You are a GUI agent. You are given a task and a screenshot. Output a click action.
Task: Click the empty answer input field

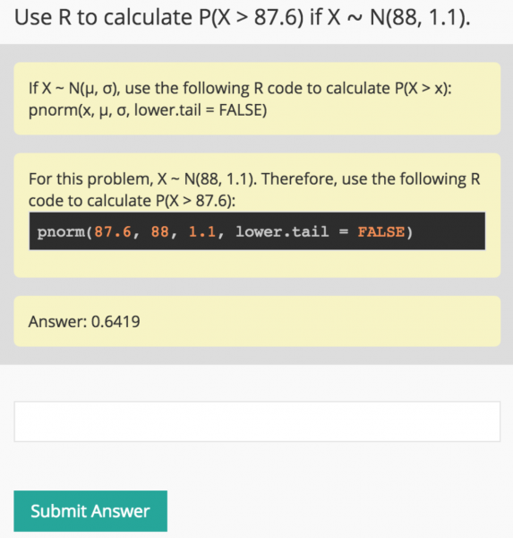click(x=257, y=421)
